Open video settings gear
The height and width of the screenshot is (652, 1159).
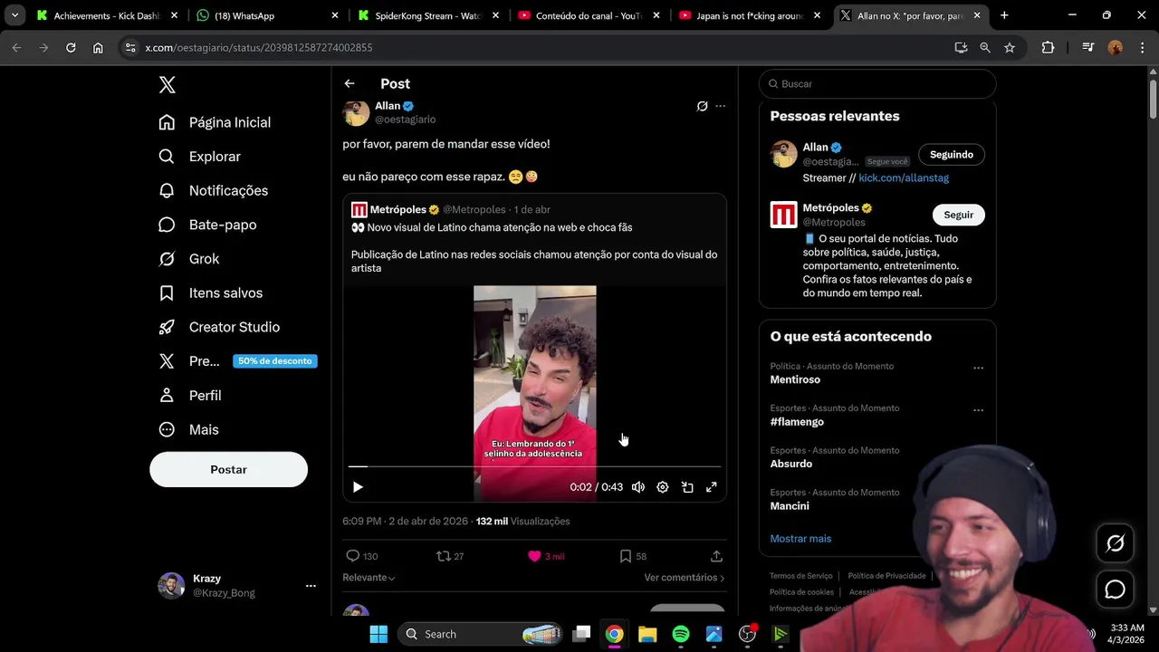point(663,487)
